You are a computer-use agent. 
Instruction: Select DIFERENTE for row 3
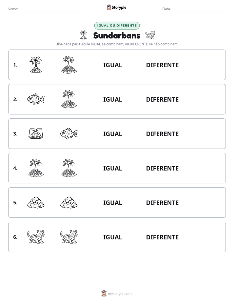[x=162, y=134]
